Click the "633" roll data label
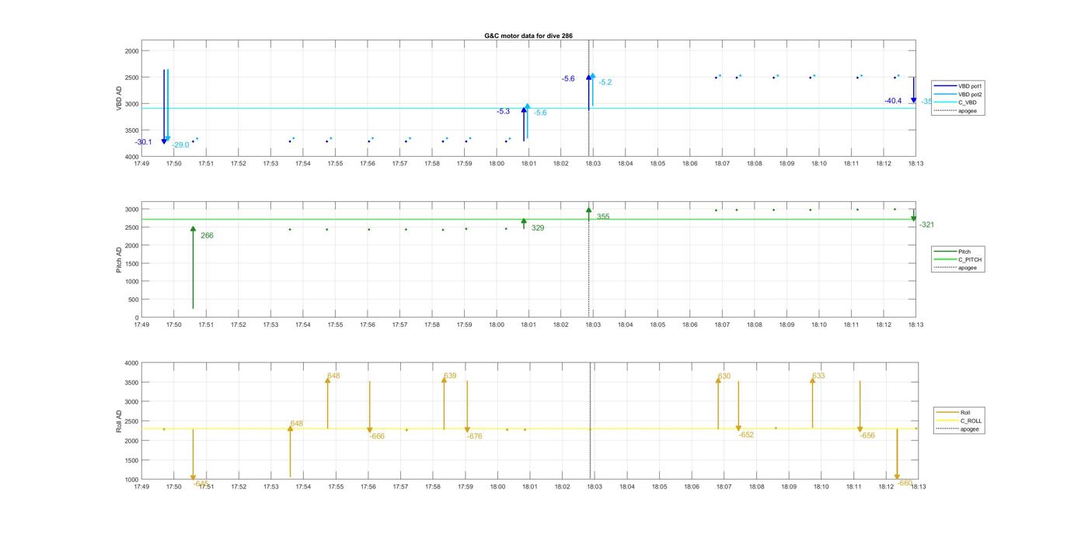The height and width of the screenshot is (538, 1088). [818, 376]
